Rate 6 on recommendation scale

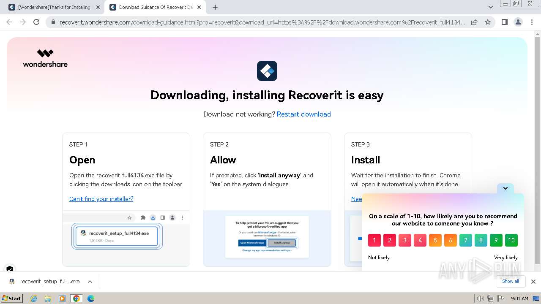451,240
